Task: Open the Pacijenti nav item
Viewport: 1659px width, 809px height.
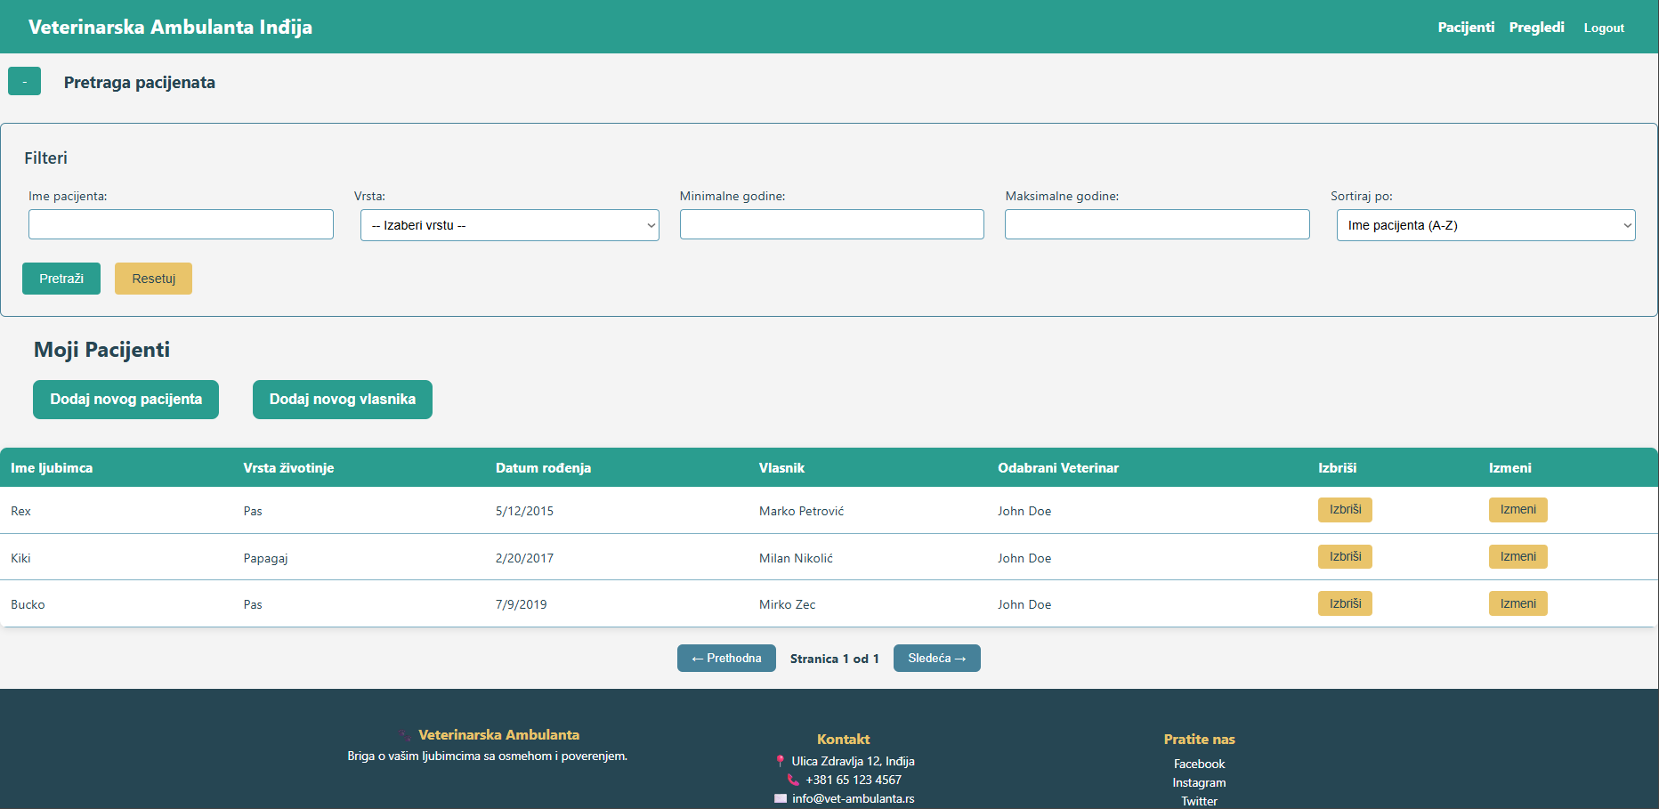Action: (1466, 28)
